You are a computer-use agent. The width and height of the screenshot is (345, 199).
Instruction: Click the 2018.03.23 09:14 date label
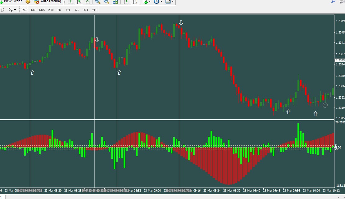(179, 190)
